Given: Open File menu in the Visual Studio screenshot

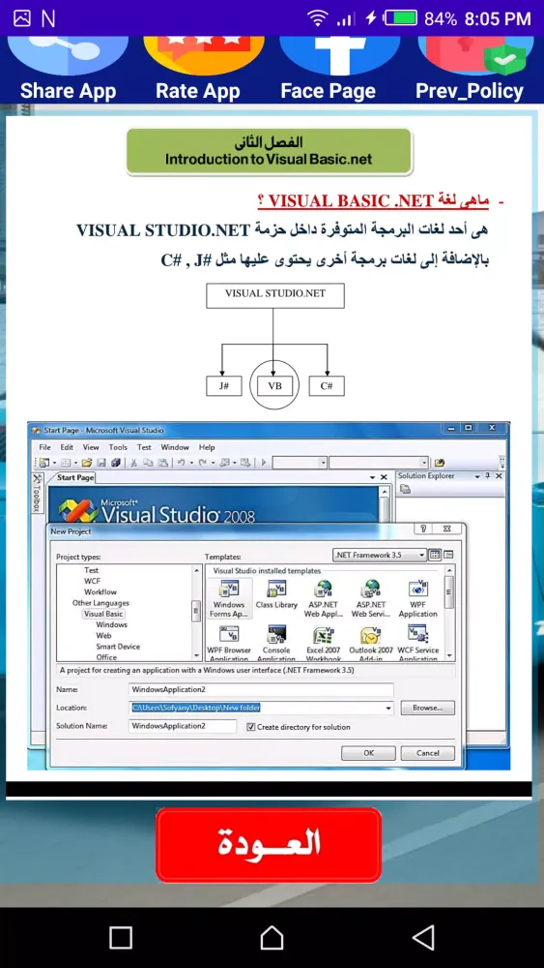Looking at the screenshot, I should (x=45, y=447).
